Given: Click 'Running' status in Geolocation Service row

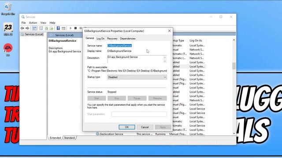Looking at the screenshot, I should pos(160,134).
